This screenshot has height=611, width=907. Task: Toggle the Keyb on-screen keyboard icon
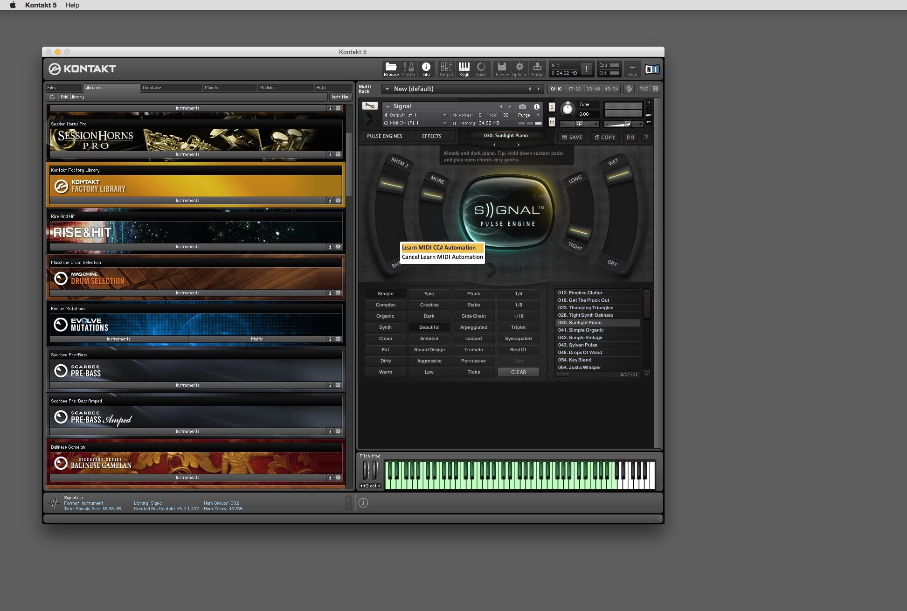click(464, 69)
